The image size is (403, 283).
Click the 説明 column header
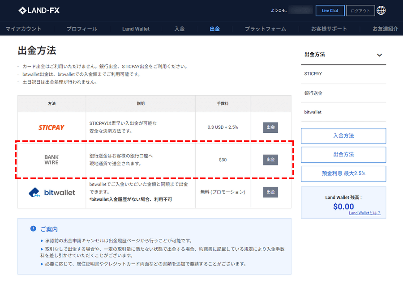141,103
